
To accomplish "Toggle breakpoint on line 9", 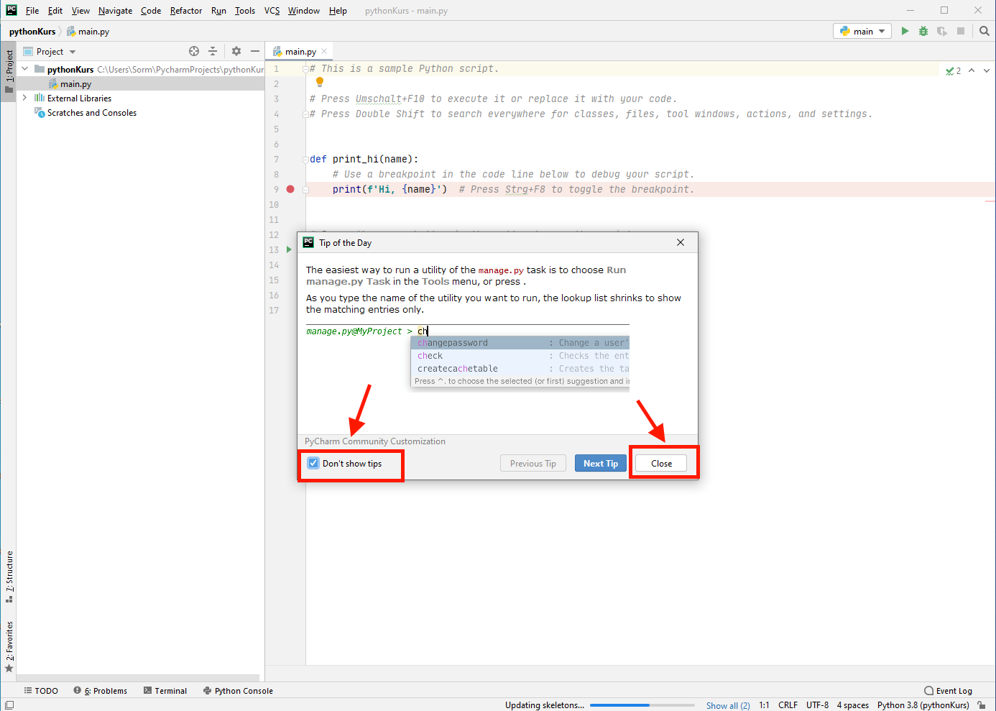I will 290,189.
